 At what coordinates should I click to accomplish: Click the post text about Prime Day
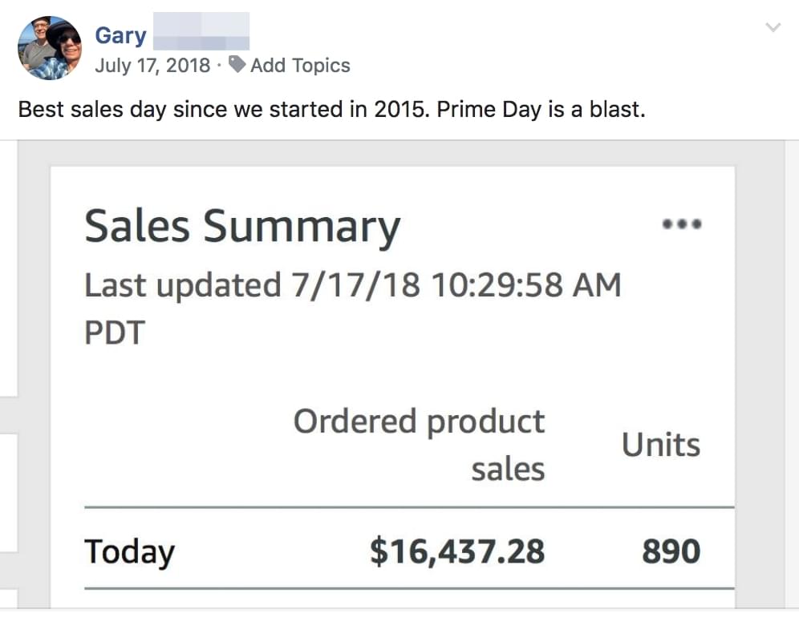(331, 109)
